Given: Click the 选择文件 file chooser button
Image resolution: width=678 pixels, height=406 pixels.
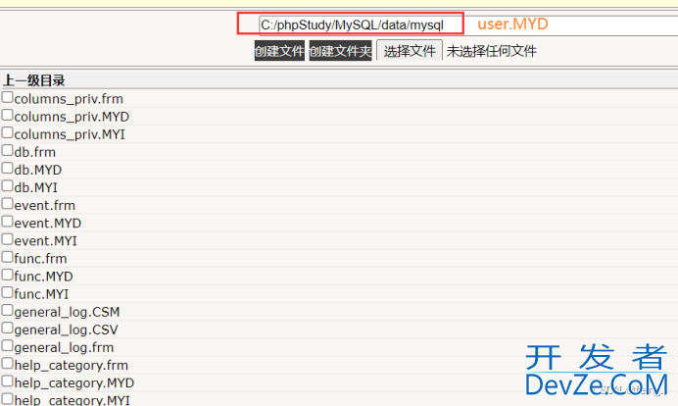Looking at the screenshot, I should pyautogui.click(x=410, y=51).
